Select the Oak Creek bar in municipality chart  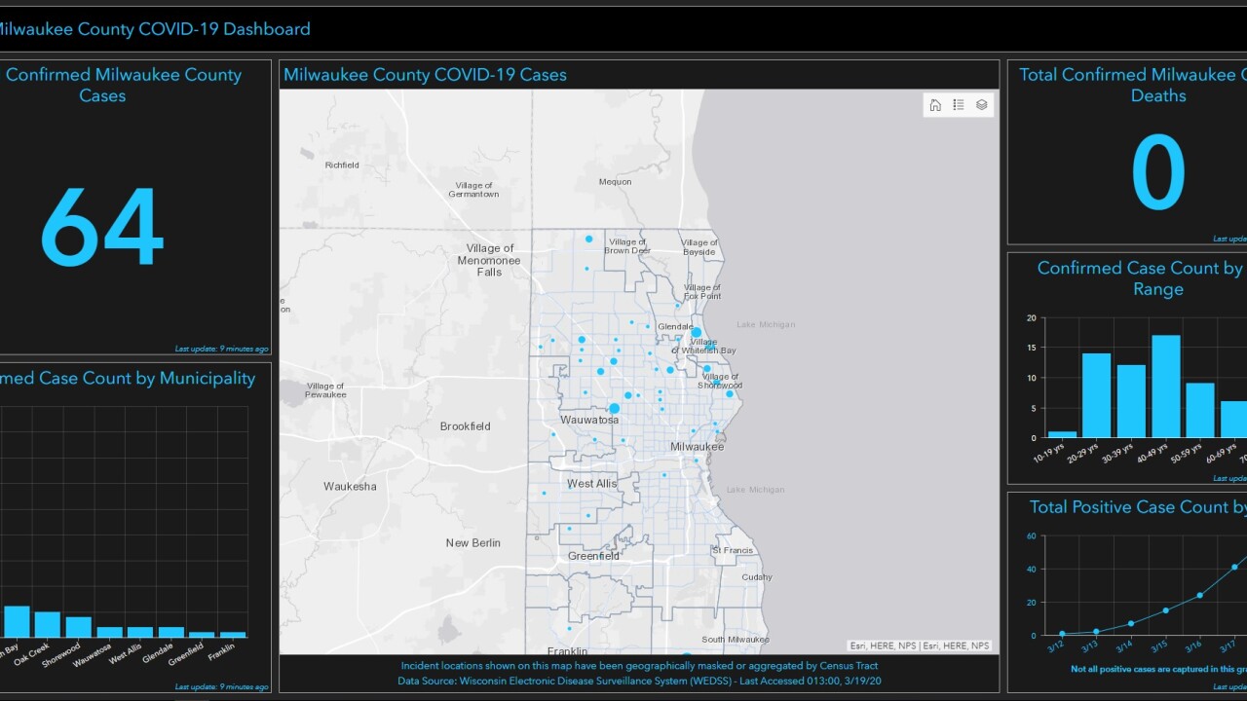point(48,624)
